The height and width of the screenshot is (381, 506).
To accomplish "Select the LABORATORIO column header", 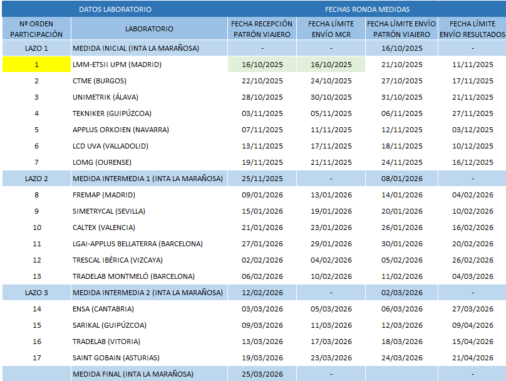I will (x=149, y=29).
